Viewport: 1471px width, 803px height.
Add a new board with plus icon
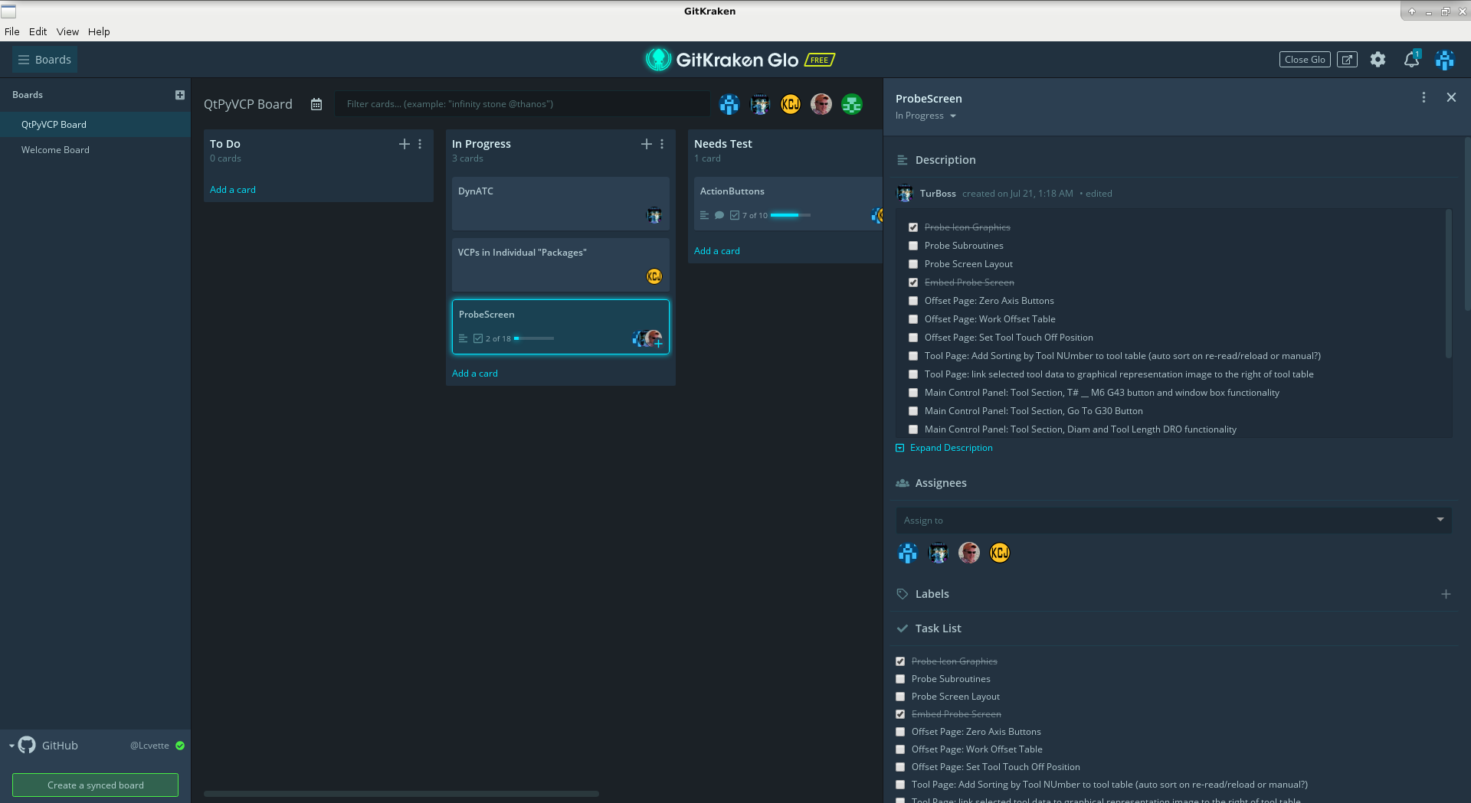pos(180,95)
